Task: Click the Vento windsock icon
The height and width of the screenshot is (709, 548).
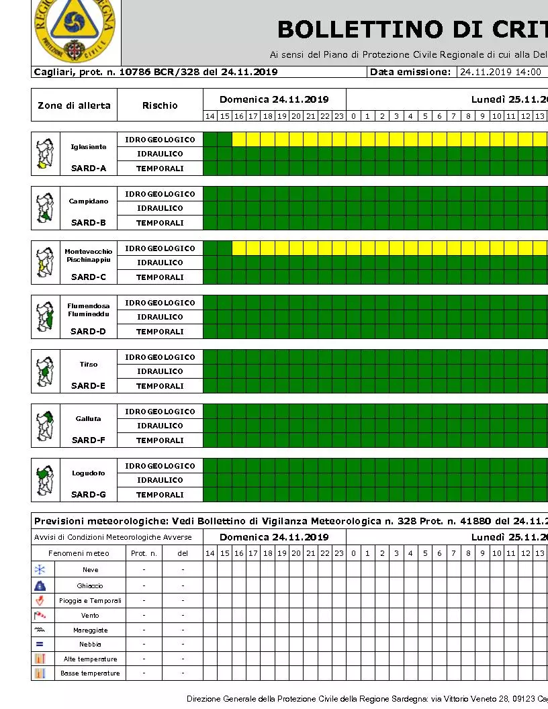Action: [40, 615]
